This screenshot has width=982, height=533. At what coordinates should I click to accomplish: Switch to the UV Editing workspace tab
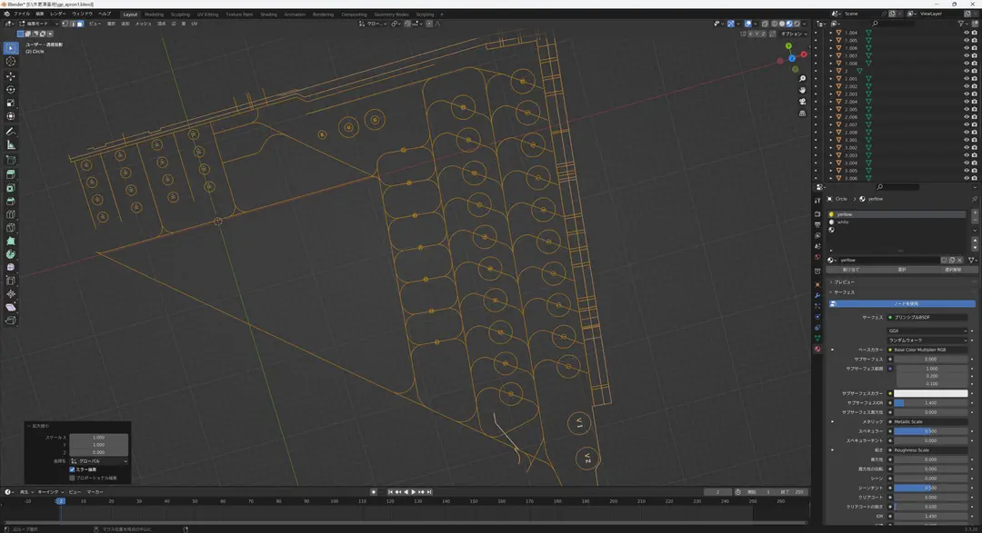[x=208, y=15]
